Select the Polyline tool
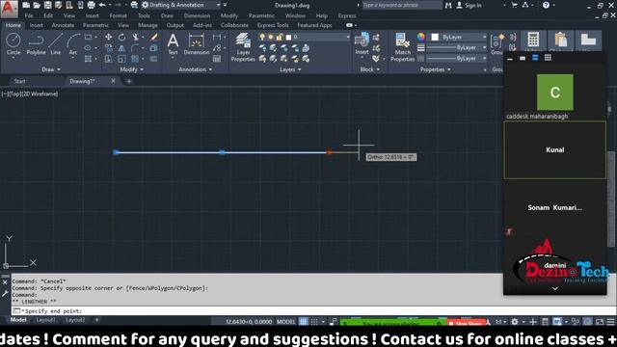 (x=36, y=43)
